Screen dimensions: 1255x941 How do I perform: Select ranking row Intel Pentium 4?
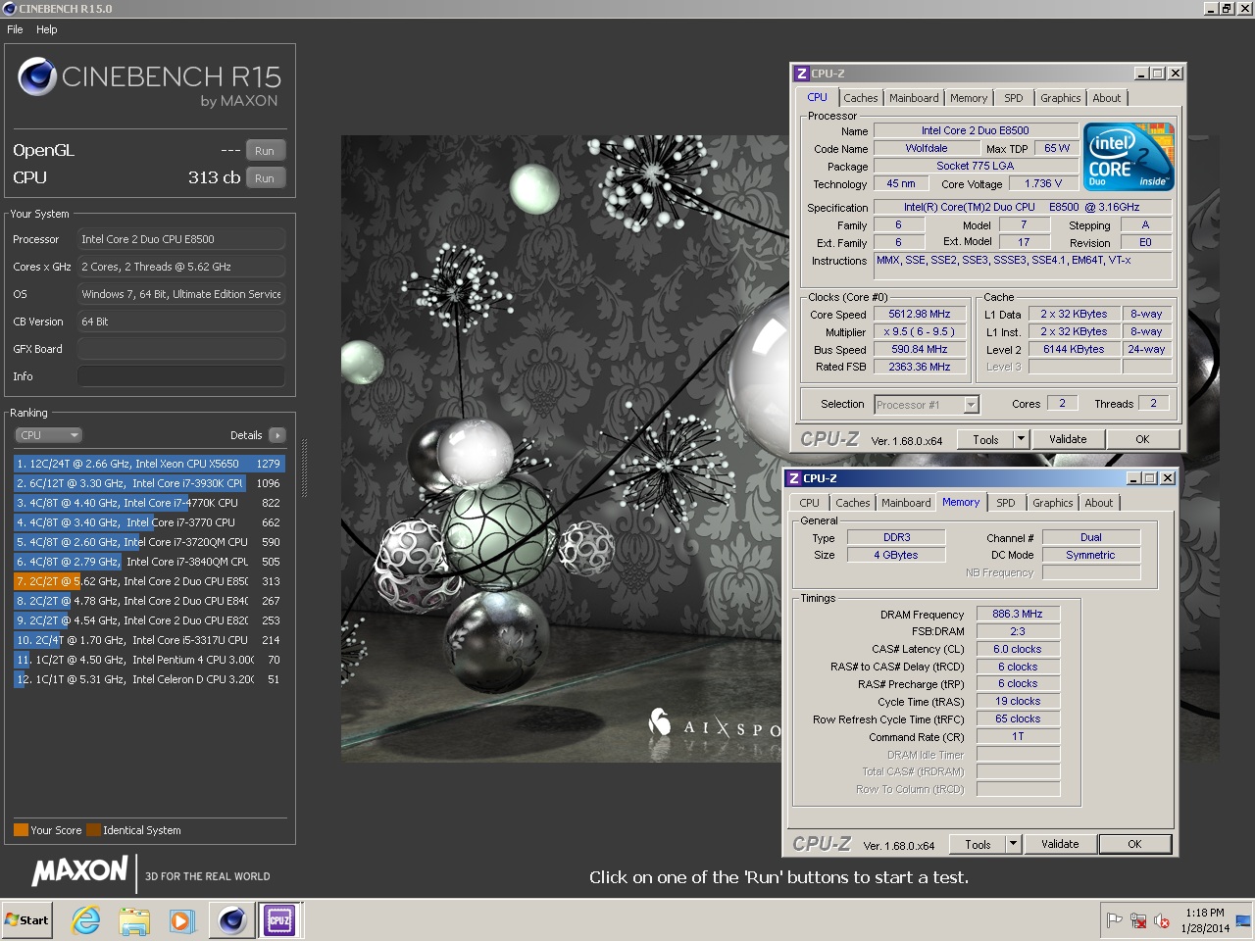[149, 660]
